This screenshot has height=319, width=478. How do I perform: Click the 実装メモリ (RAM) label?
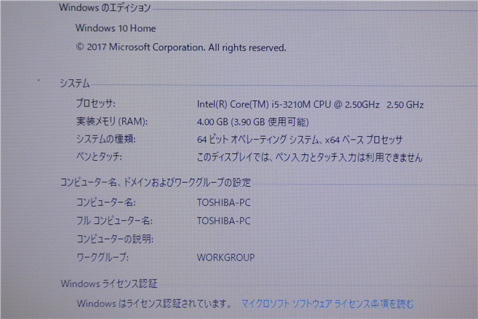112,122
